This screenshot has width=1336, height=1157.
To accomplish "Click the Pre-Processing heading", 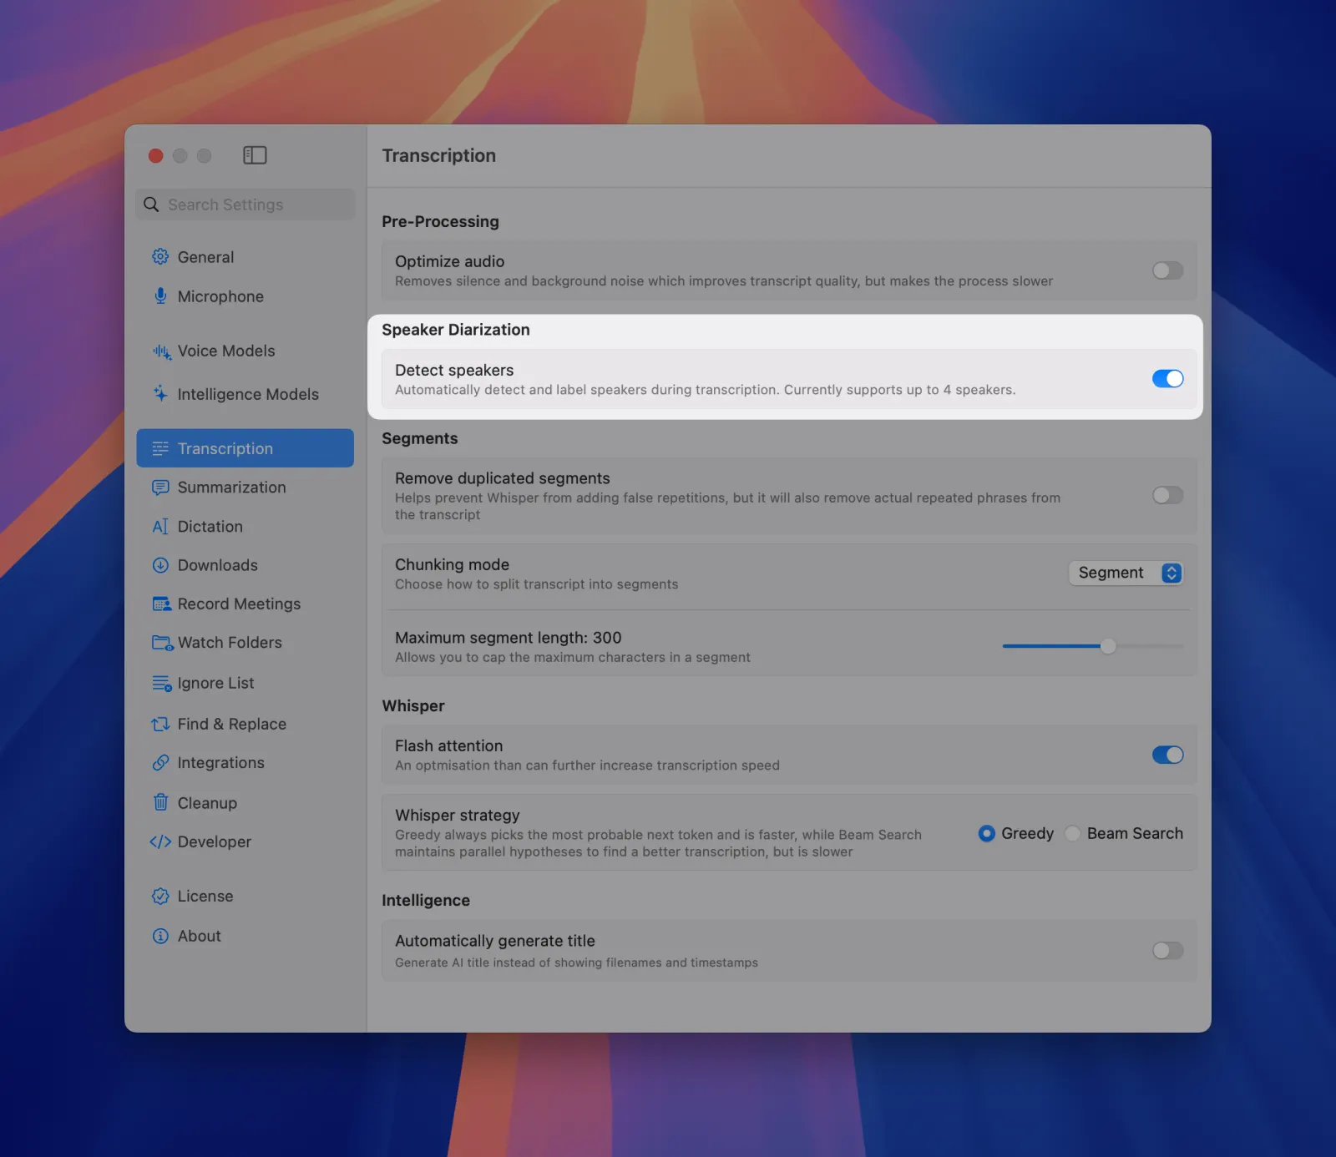I will click(x=440, y=221).
